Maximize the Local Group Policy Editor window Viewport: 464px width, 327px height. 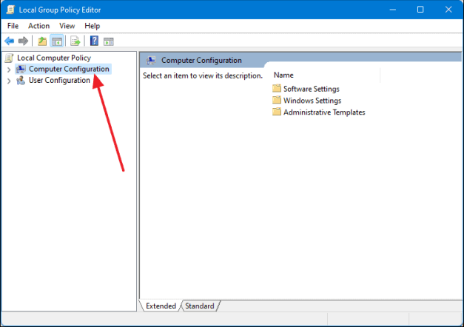point(420,10)
